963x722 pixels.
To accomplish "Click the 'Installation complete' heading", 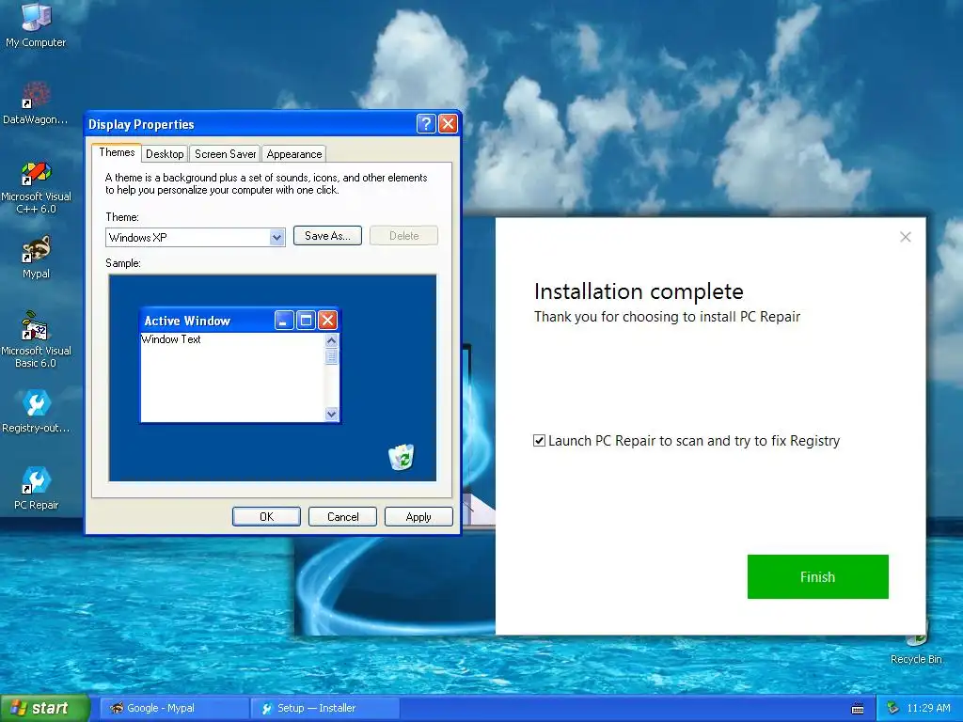I will [639, 291].
